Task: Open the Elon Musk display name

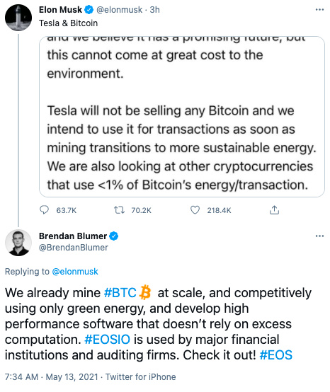Action: coord(60,10)
